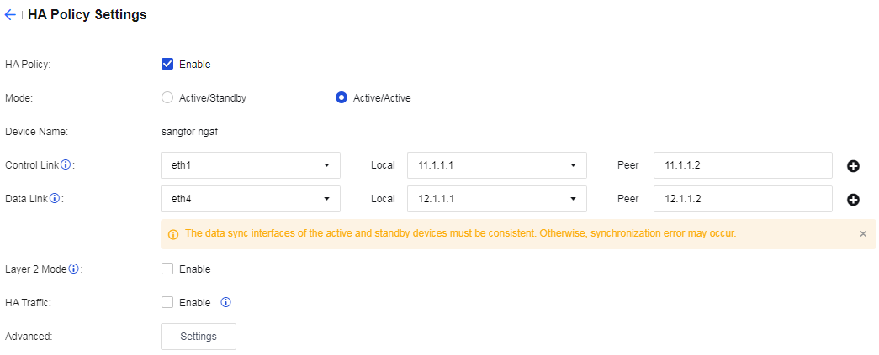
Task: Click the Layer 2 Mode info icon
Action: coord(73,269)
